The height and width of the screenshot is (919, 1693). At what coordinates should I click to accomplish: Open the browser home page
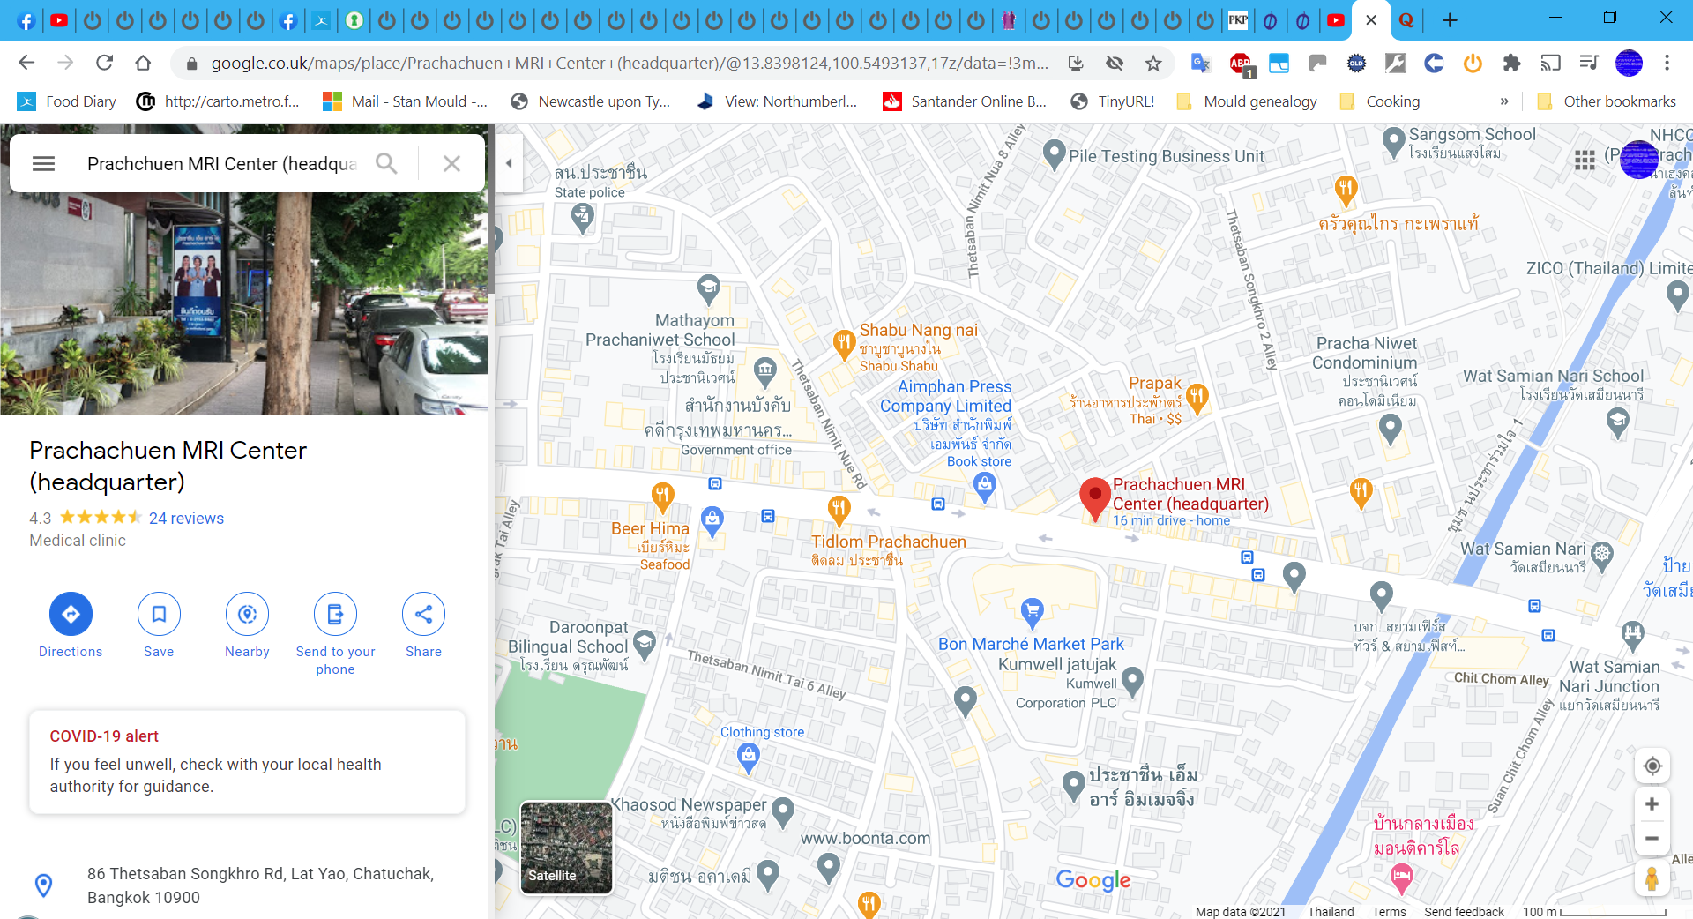pyautogui.click(x=143, y=63)
